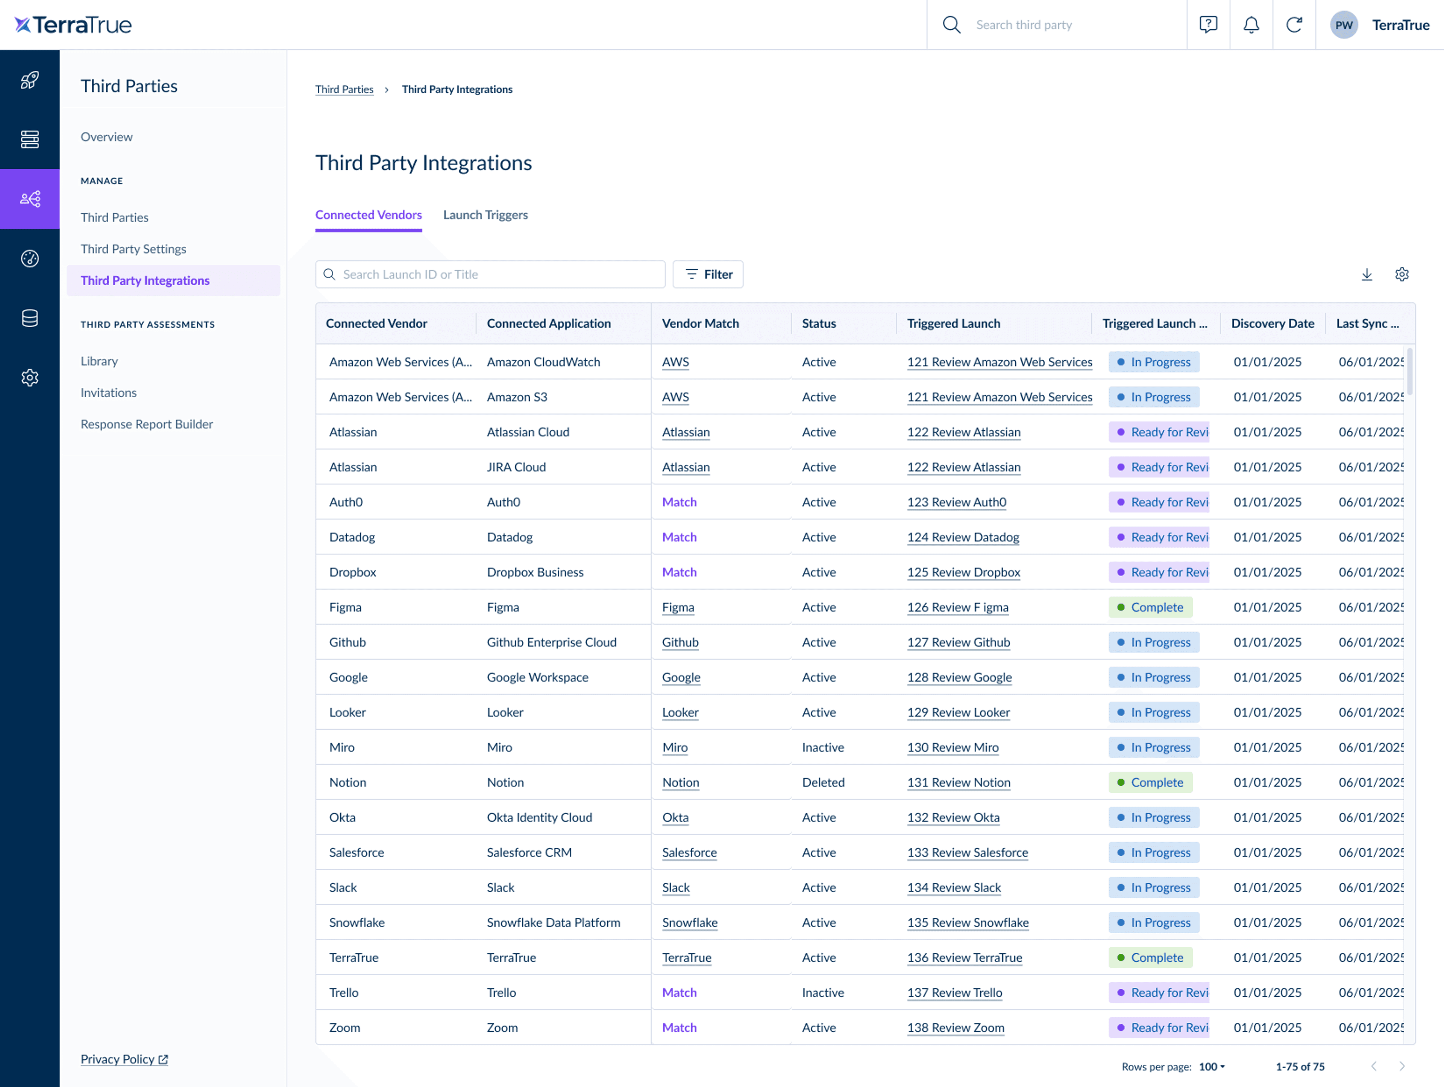Open the Github vendor match link
Image resolution: width=1444 pixels, height=1087 pixels.
(x=680, y=642)
